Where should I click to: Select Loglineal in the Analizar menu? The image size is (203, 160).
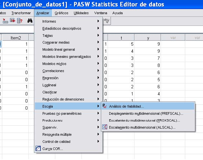coord(69,85)
